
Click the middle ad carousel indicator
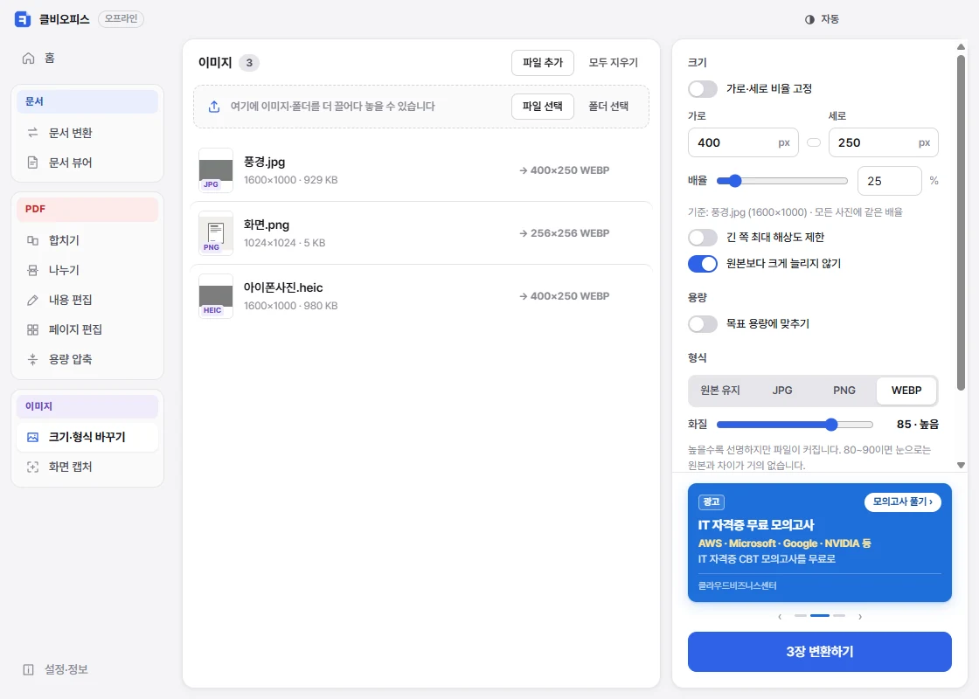820,616
